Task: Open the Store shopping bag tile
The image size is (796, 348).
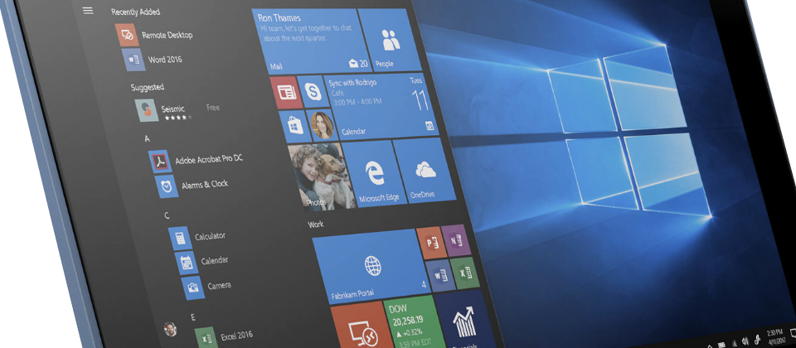Action: coord(294,126)
